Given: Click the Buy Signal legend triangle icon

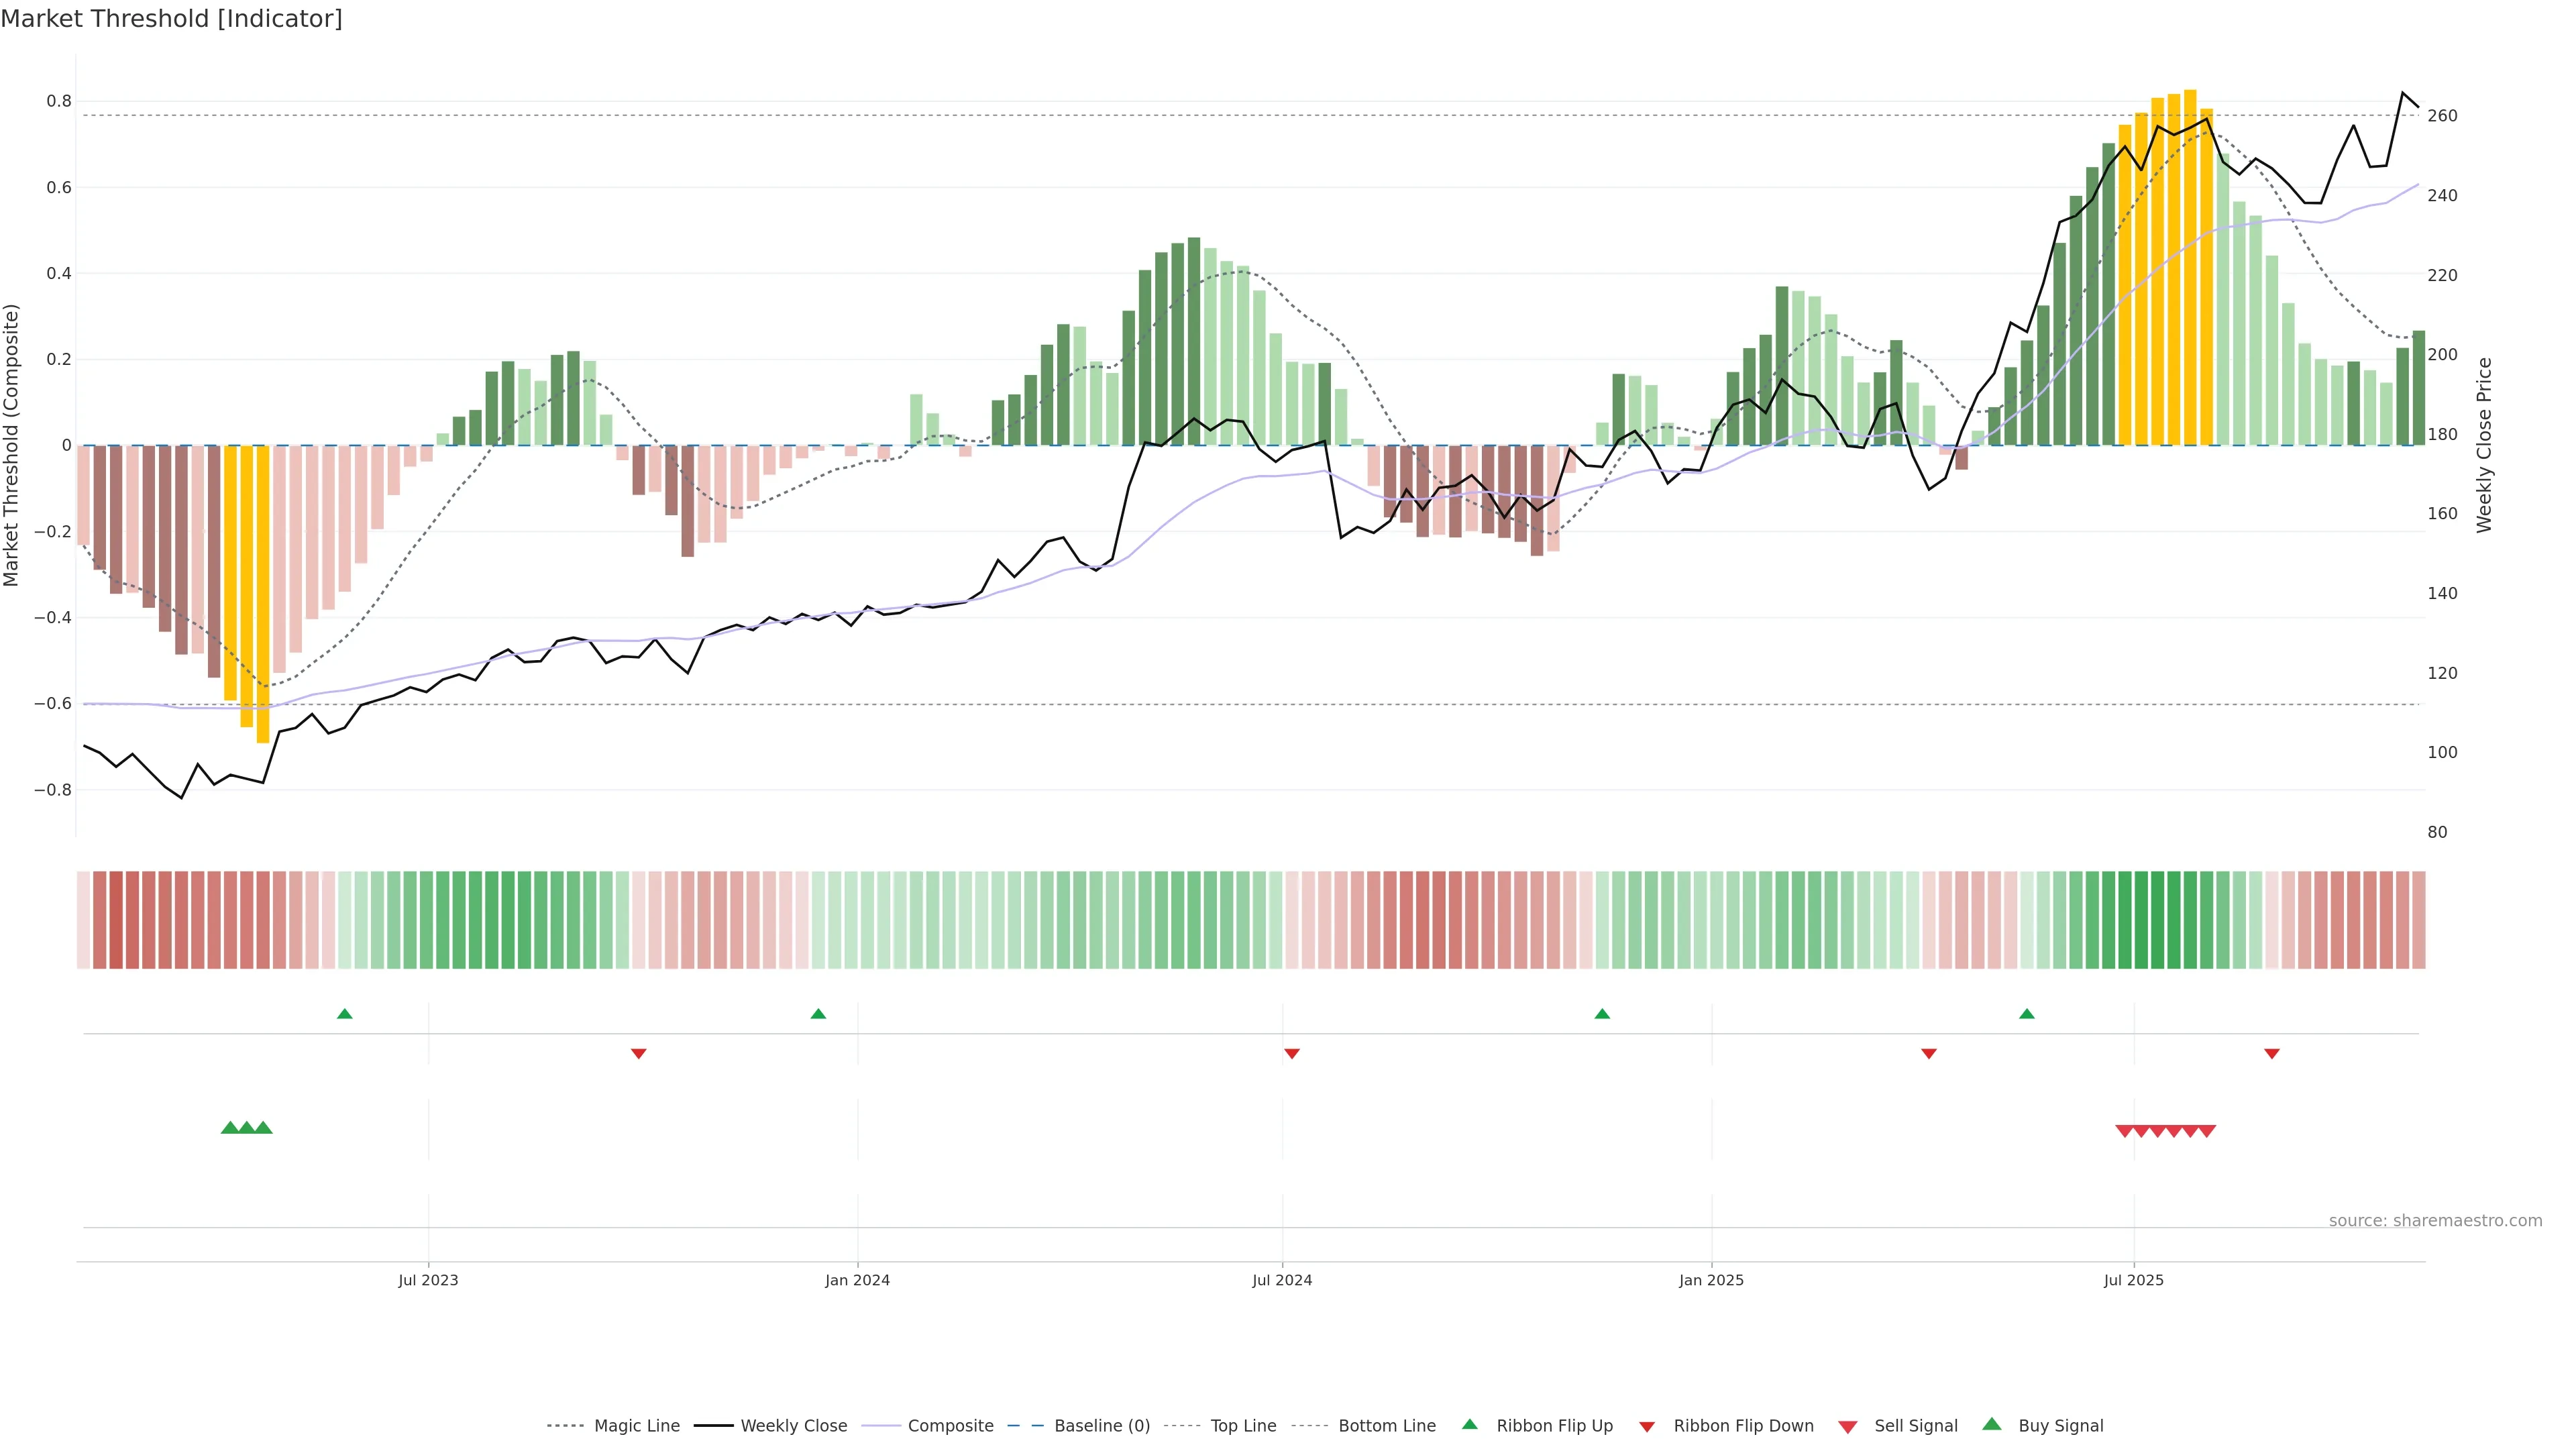Looking at the screenshot, I should pos(1992,1424).
